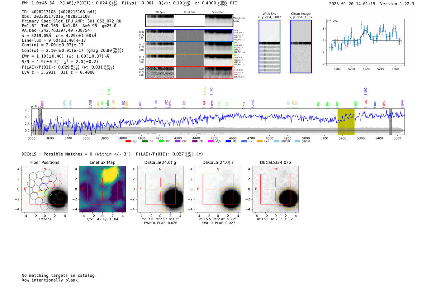Click the Obs: 20230517v016_4028213108 text
This screenshot has height=297, width=436.
coord(56,17)
